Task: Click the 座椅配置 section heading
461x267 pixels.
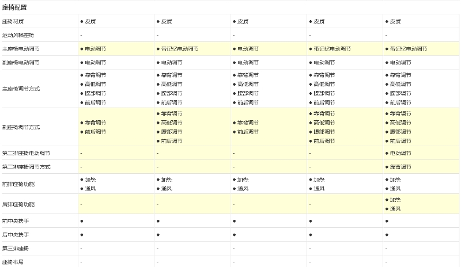Action: [14, 7]
